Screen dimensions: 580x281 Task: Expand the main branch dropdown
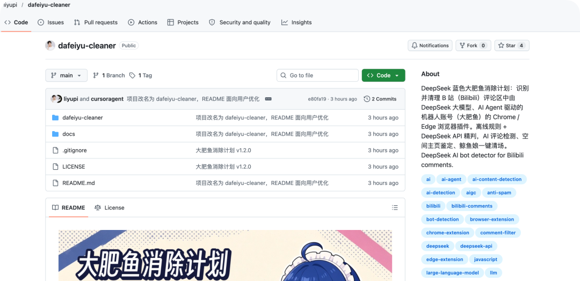67,75
